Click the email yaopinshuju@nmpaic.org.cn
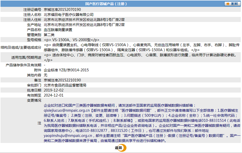242x153 pixels. click(x=68, y=136)
